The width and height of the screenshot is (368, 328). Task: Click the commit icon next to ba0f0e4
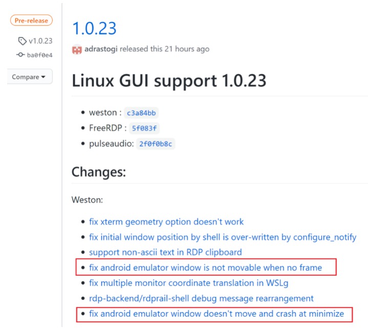[x=20, y=55]
